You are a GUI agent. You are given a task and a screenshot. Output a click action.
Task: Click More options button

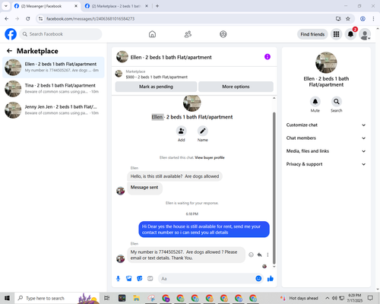[x=236, y=87]
